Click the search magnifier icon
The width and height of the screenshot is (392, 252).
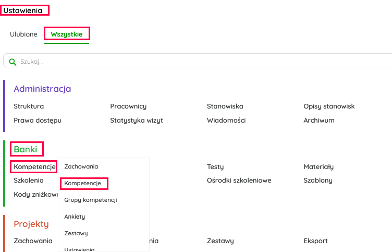tap(13, 62)
